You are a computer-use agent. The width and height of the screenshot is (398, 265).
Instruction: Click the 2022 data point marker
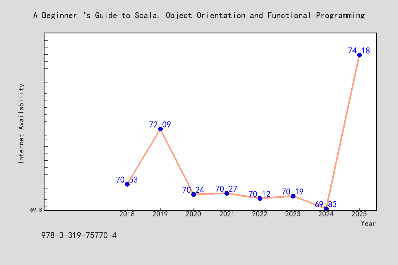point(260,198)
